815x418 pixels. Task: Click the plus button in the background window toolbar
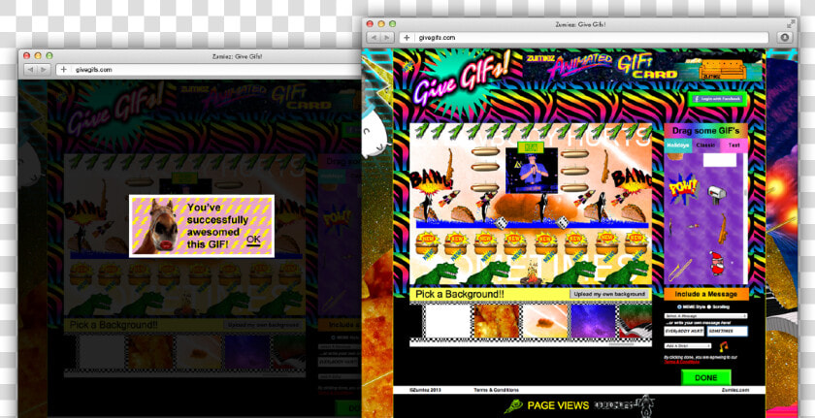(63, 69)
